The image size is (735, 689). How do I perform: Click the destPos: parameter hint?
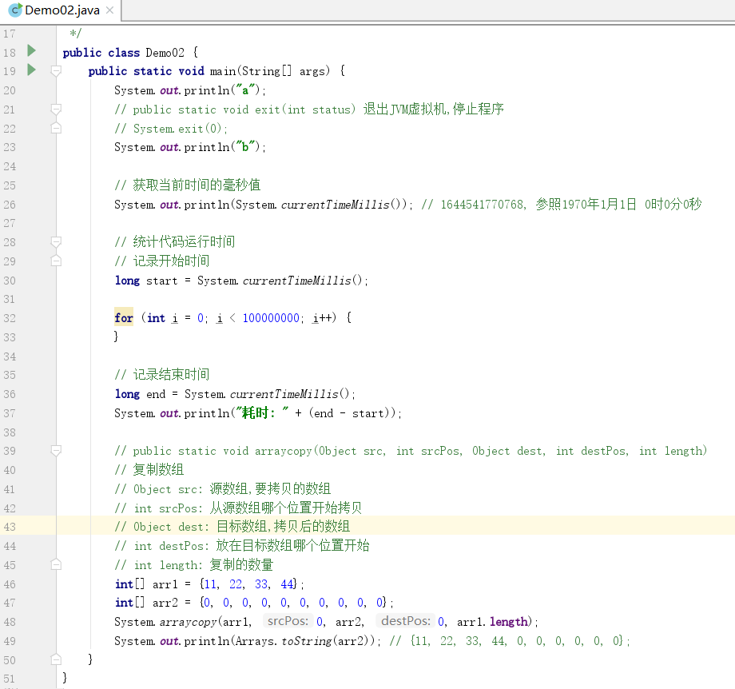406,621
